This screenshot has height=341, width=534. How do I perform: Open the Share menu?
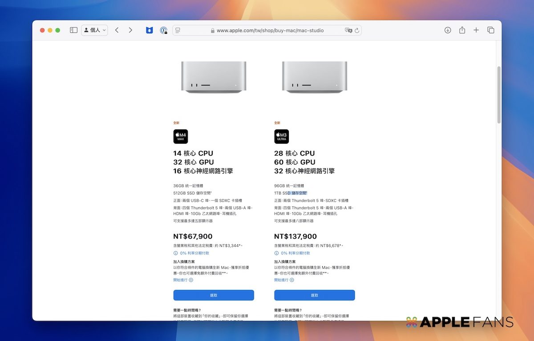[x=462, y=30]
